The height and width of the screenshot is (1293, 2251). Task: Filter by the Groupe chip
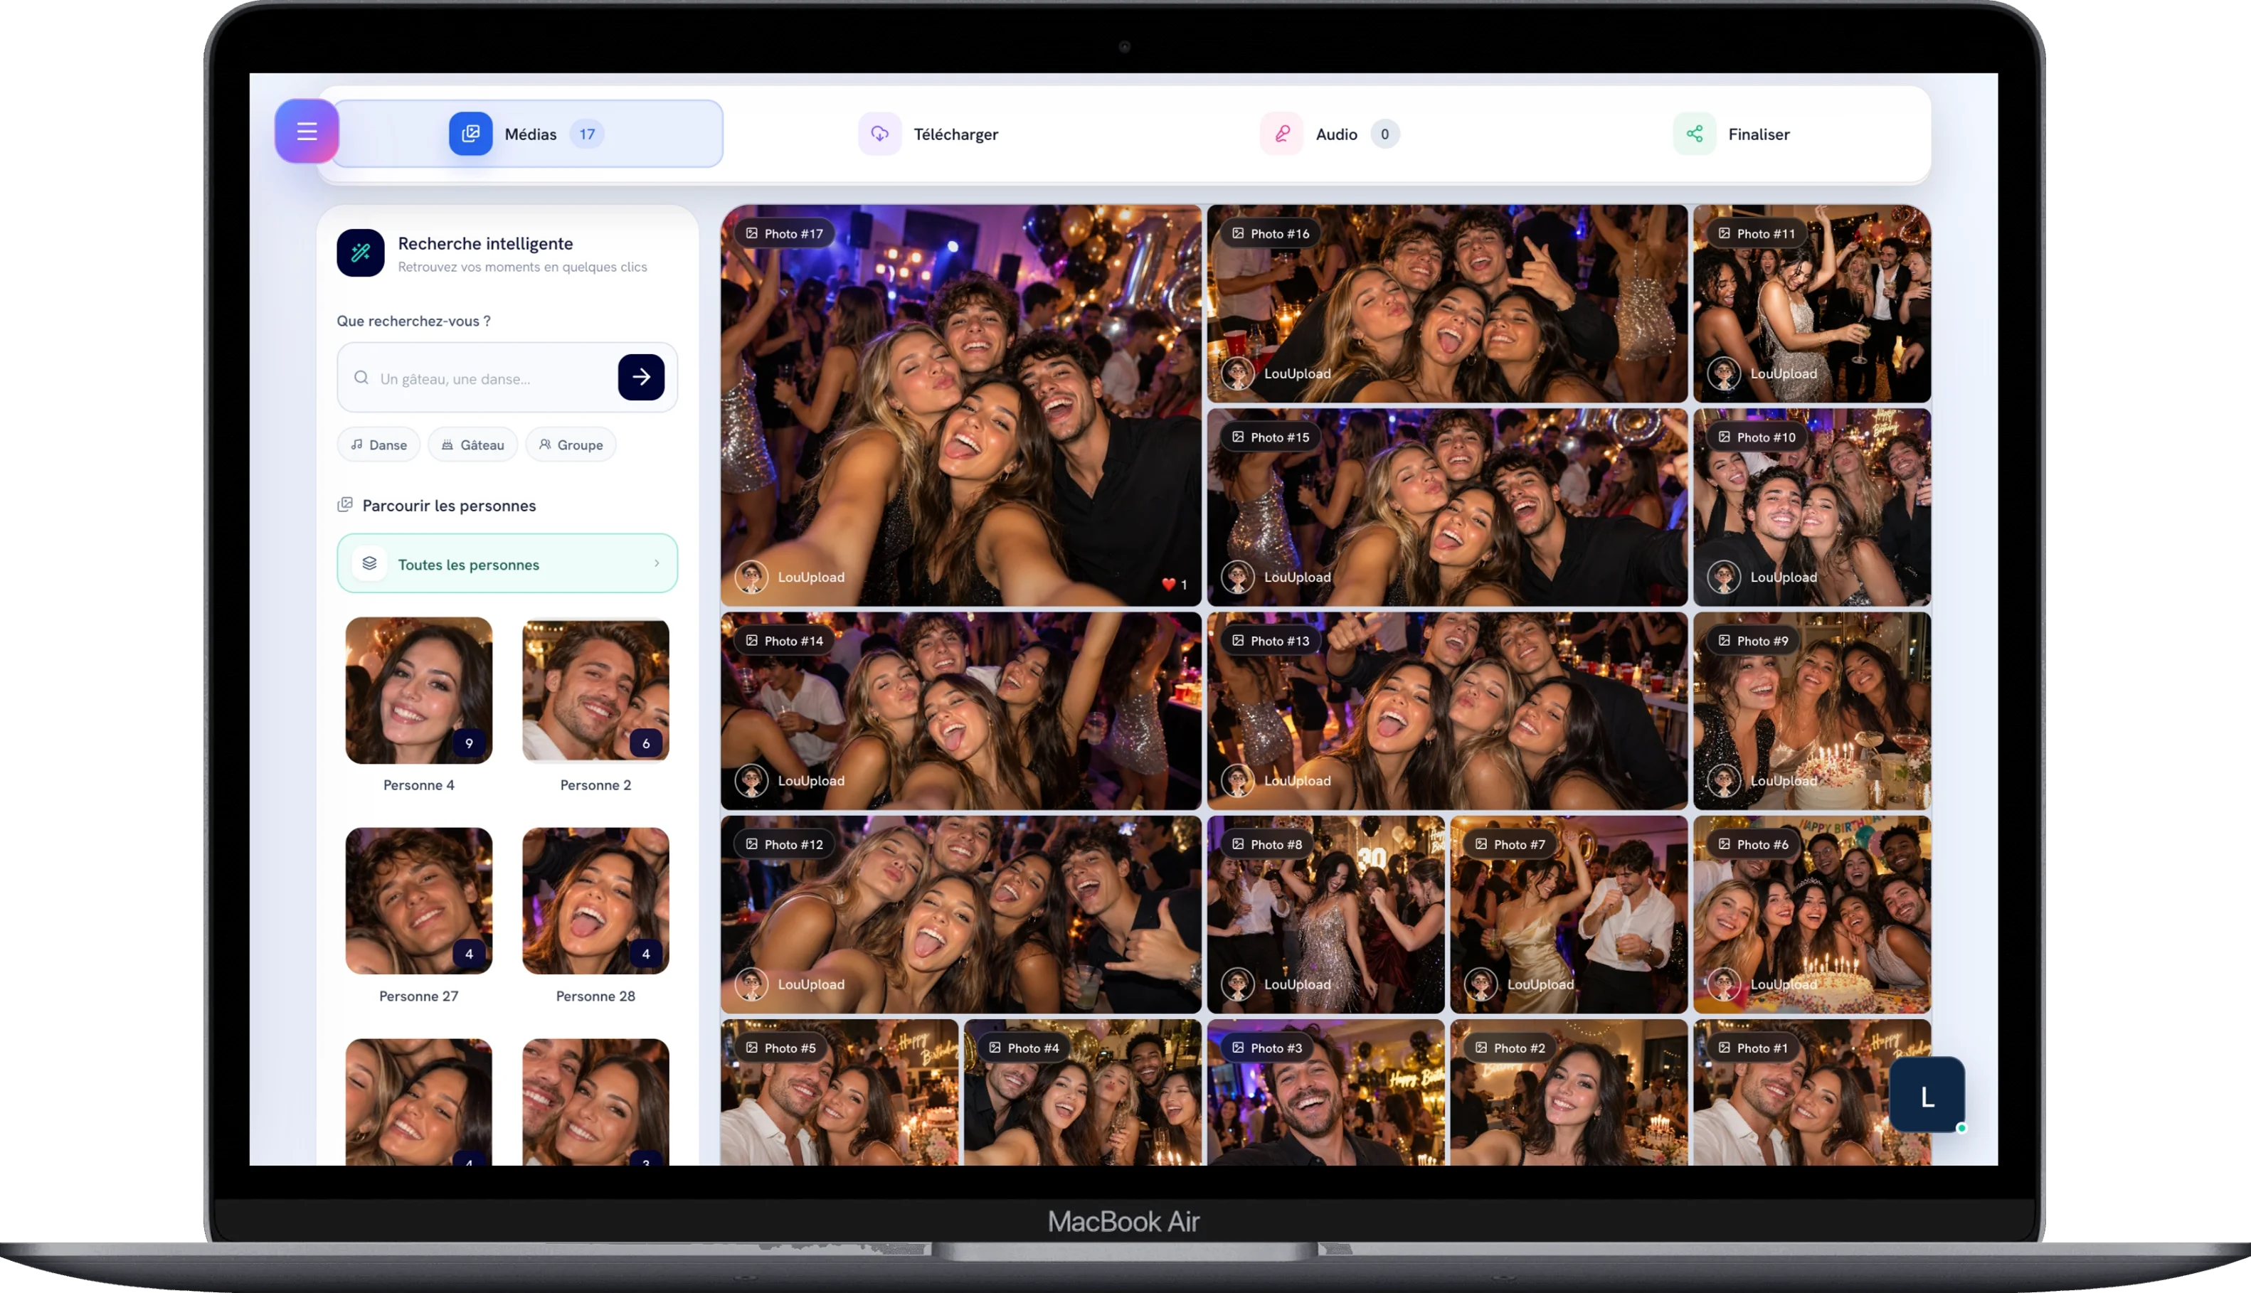[571, 445]
